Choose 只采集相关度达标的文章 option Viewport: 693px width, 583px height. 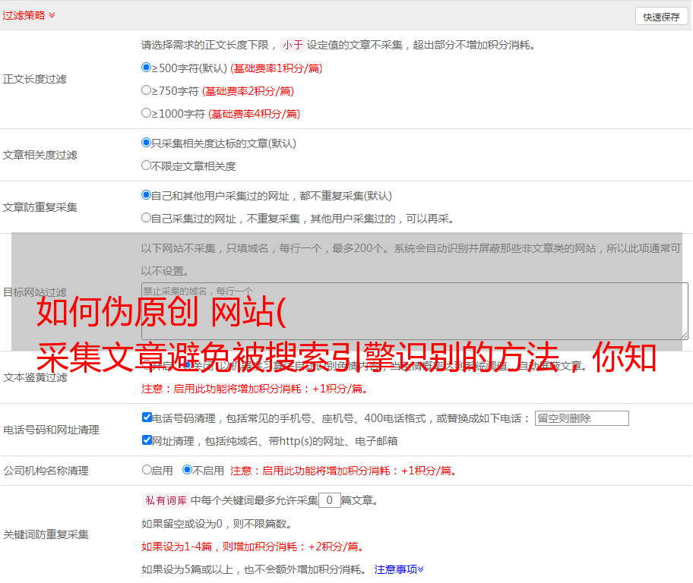coord(146,143)
